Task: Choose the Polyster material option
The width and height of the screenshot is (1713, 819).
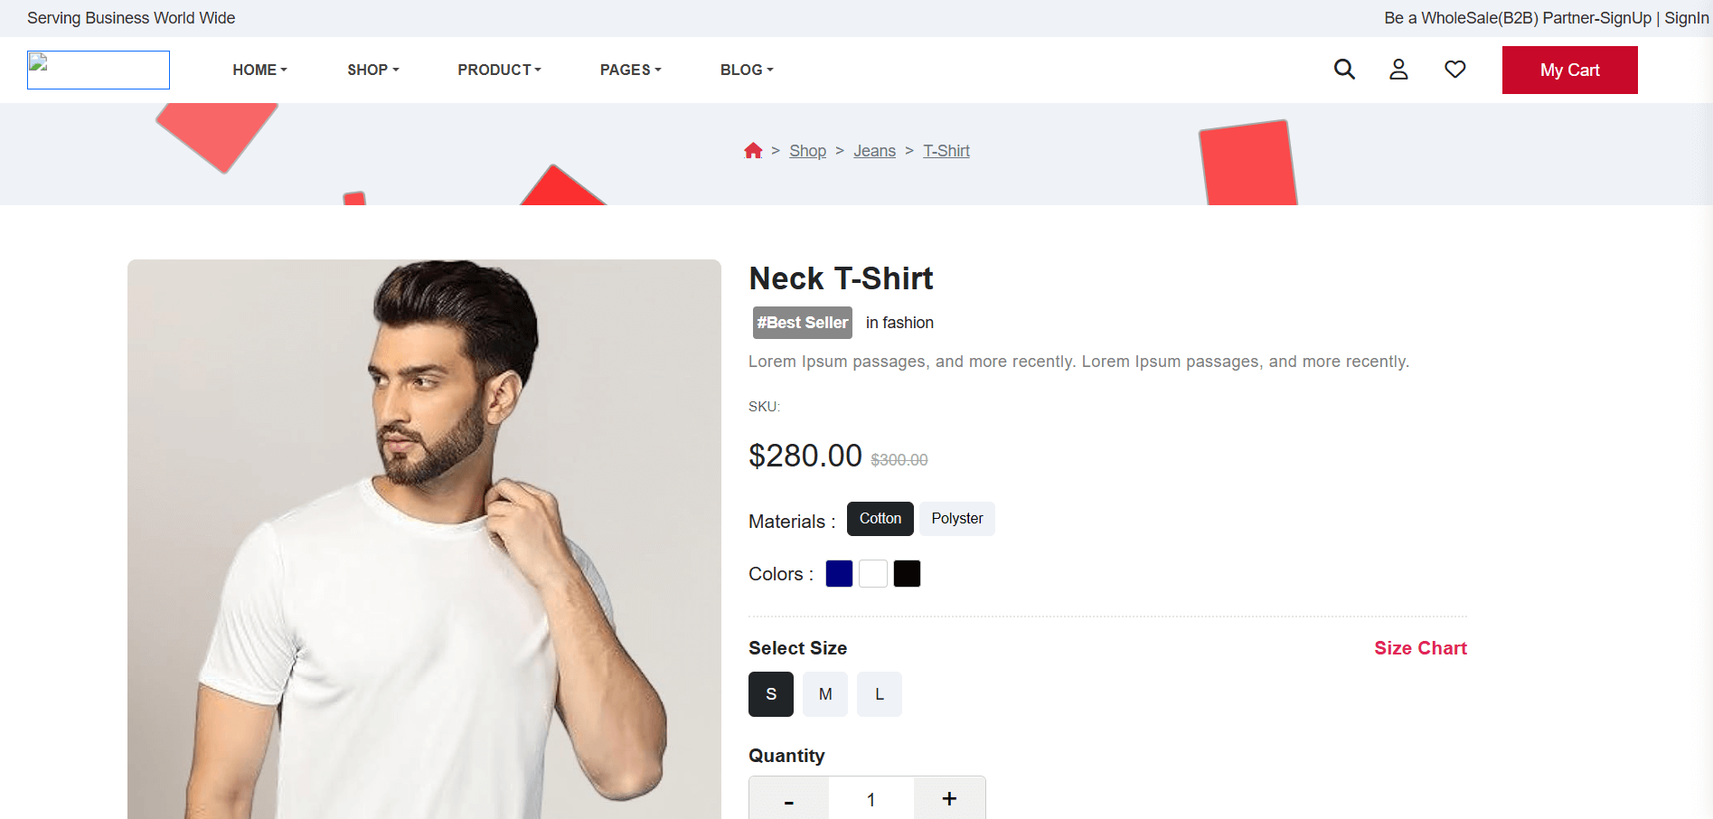Action: tap(956, 519)
